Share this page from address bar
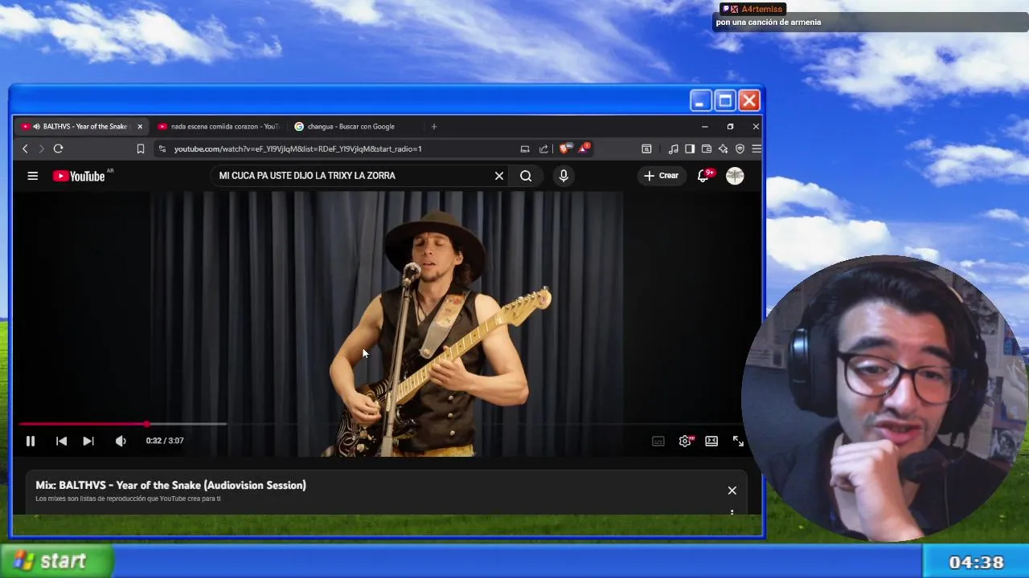The height and width of the screenshot is (578, 1029). (543, 149)
